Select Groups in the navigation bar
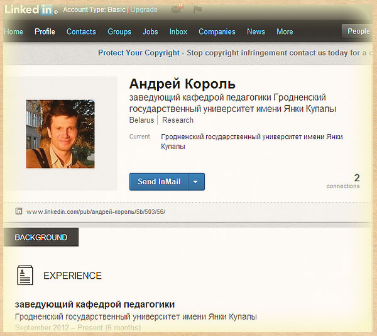Screen dimensions: 377x336 119,31
